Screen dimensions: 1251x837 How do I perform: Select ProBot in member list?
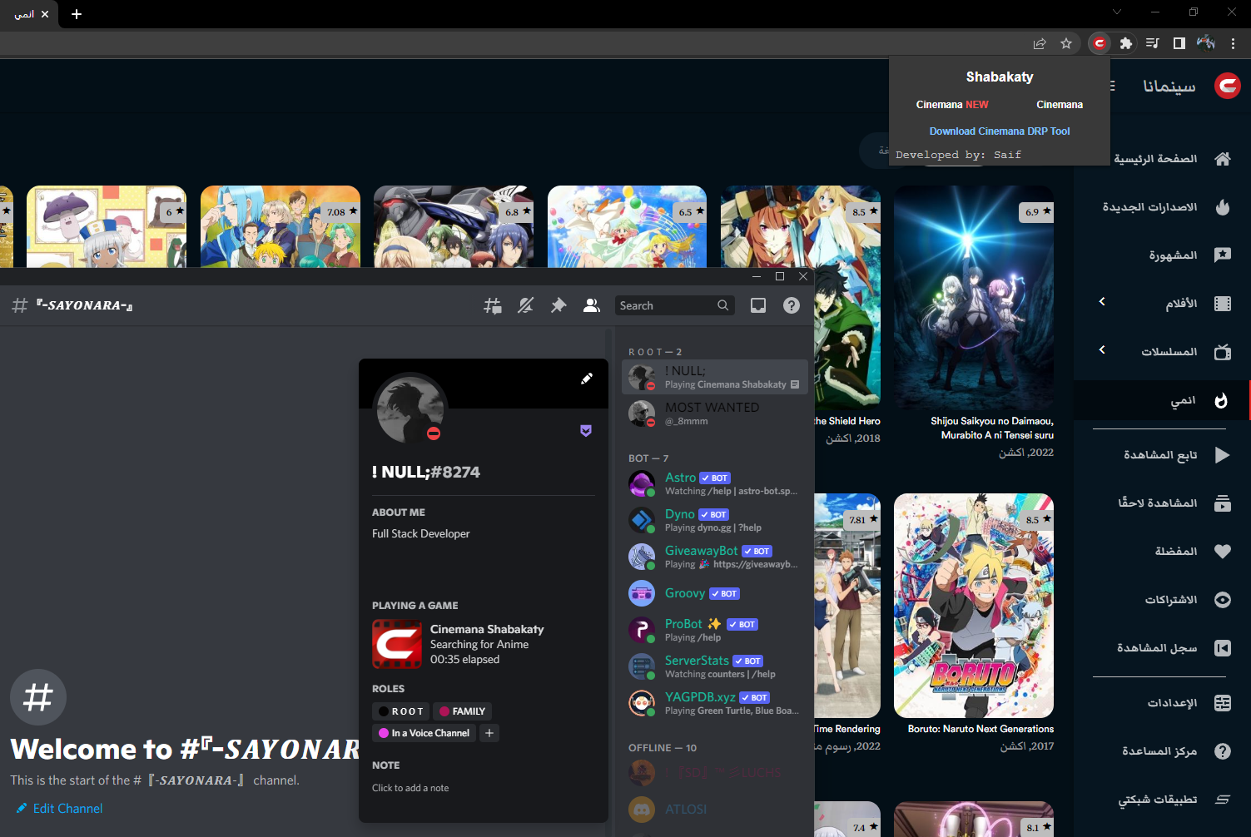pyautogui.click(x=715, y=630)
